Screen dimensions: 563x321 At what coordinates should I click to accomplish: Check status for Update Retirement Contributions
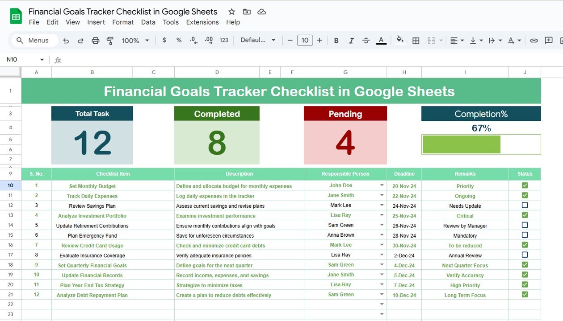(525, 225)
